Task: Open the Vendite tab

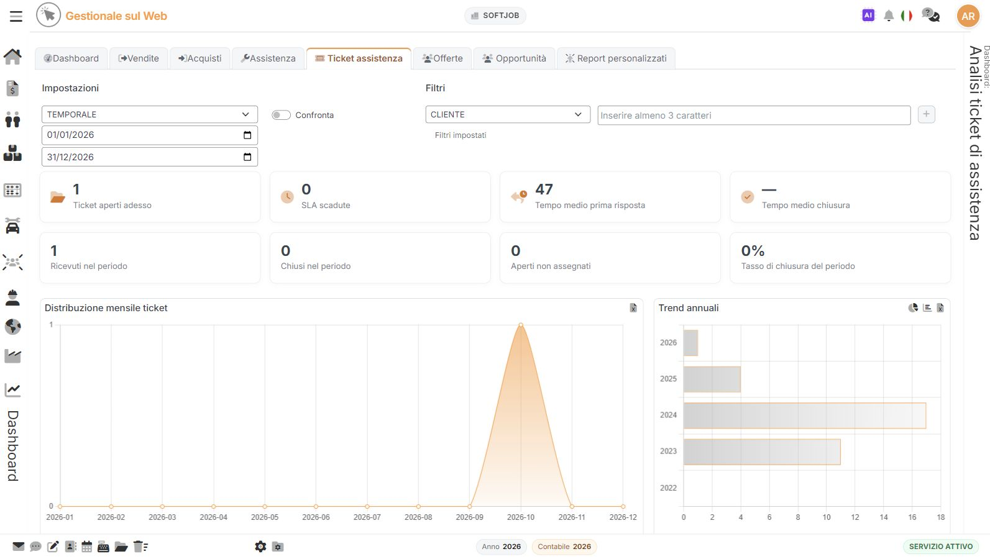Action: pos(139,58)
